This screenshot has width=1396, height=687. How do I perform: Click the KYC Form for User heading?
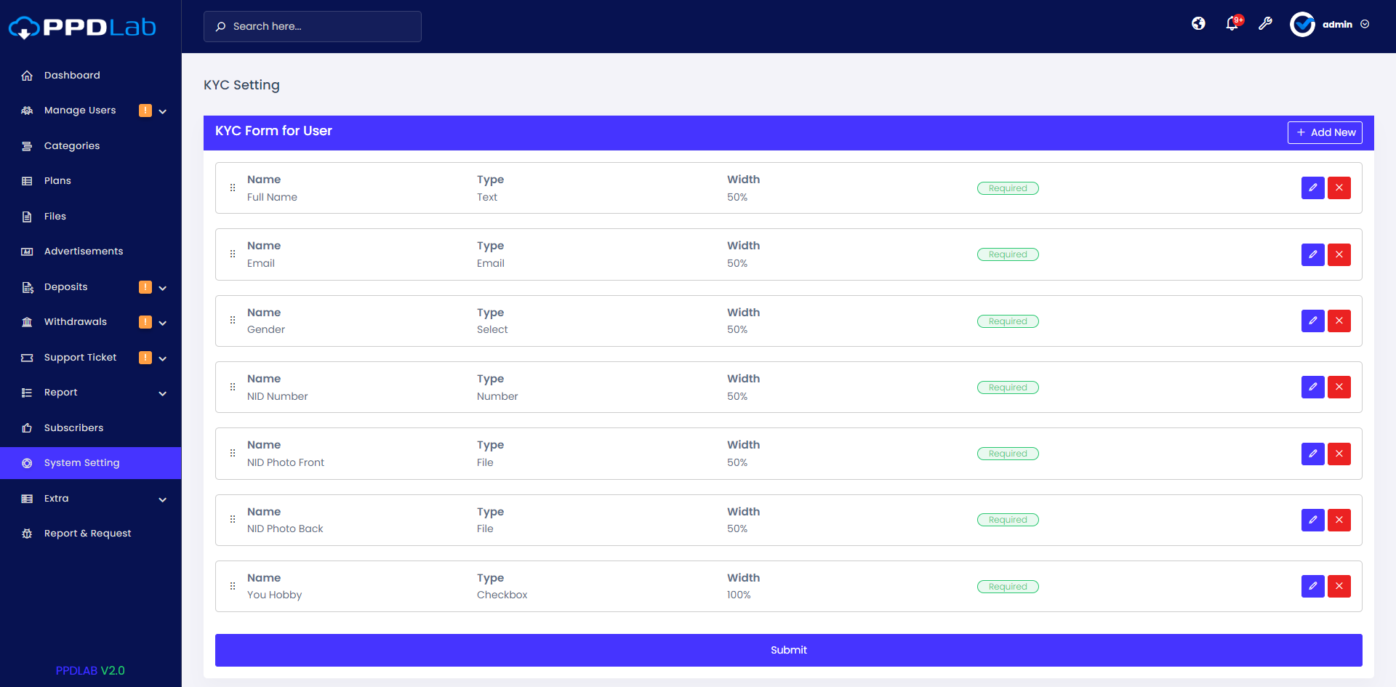tap(273, 131)
